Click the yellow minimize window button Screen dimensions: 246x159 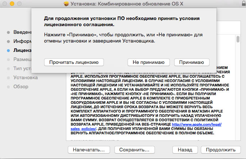click(x=12, y=4)
